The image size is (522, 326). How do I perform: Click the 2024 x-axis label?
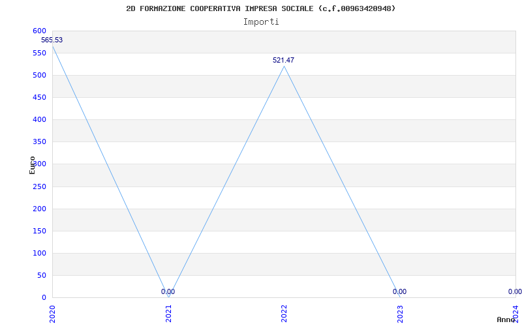515,313
